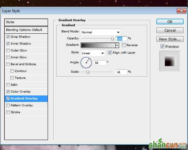
Task: Select the Bevel and Emboss label
Action: (x=23, y=64)
